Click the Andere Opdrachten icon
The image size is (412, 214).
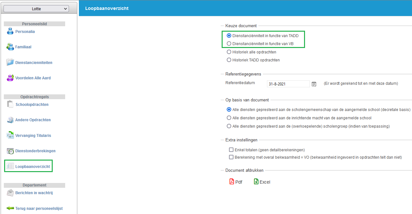pos(10,120)
